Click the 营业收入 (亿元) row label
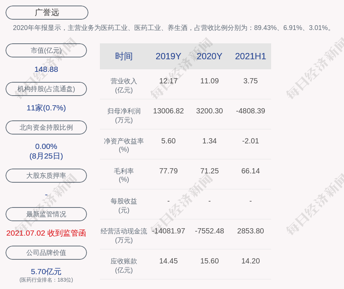 pyautogui.click(x=124, y=86)
